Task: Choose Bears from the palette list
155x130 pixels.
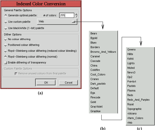Action: pyautogui.click(x=94, y=33)
